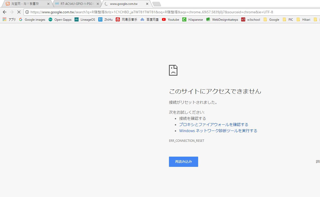Click the URL address bar field
This screenshot has height=197, width=320.
tap(154, 12)
